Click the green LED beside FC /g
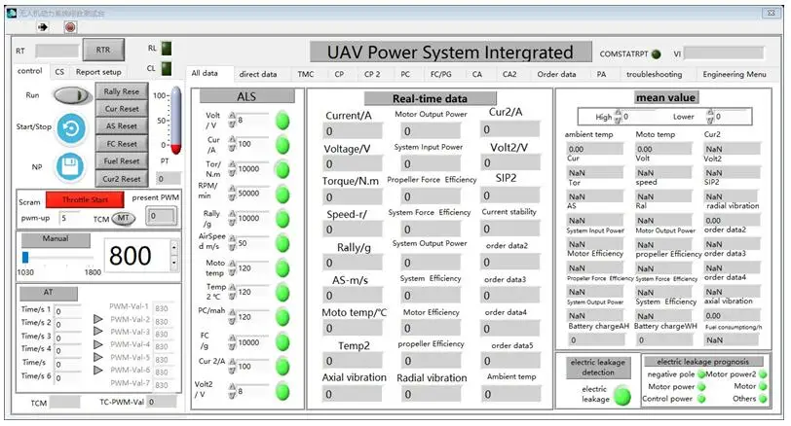This screenshot has height=426, width=791. [282, 342]
